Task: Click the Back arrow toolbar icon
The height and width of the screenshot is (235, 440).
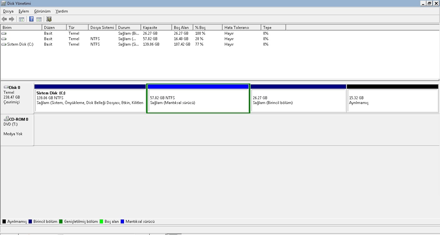Action: coord(4,19)
